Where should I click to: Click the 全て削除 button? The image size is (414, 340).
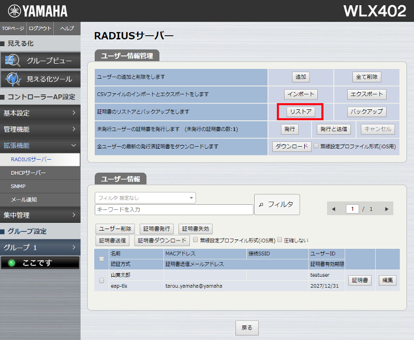pyautogui.click(x=367, y=77)
